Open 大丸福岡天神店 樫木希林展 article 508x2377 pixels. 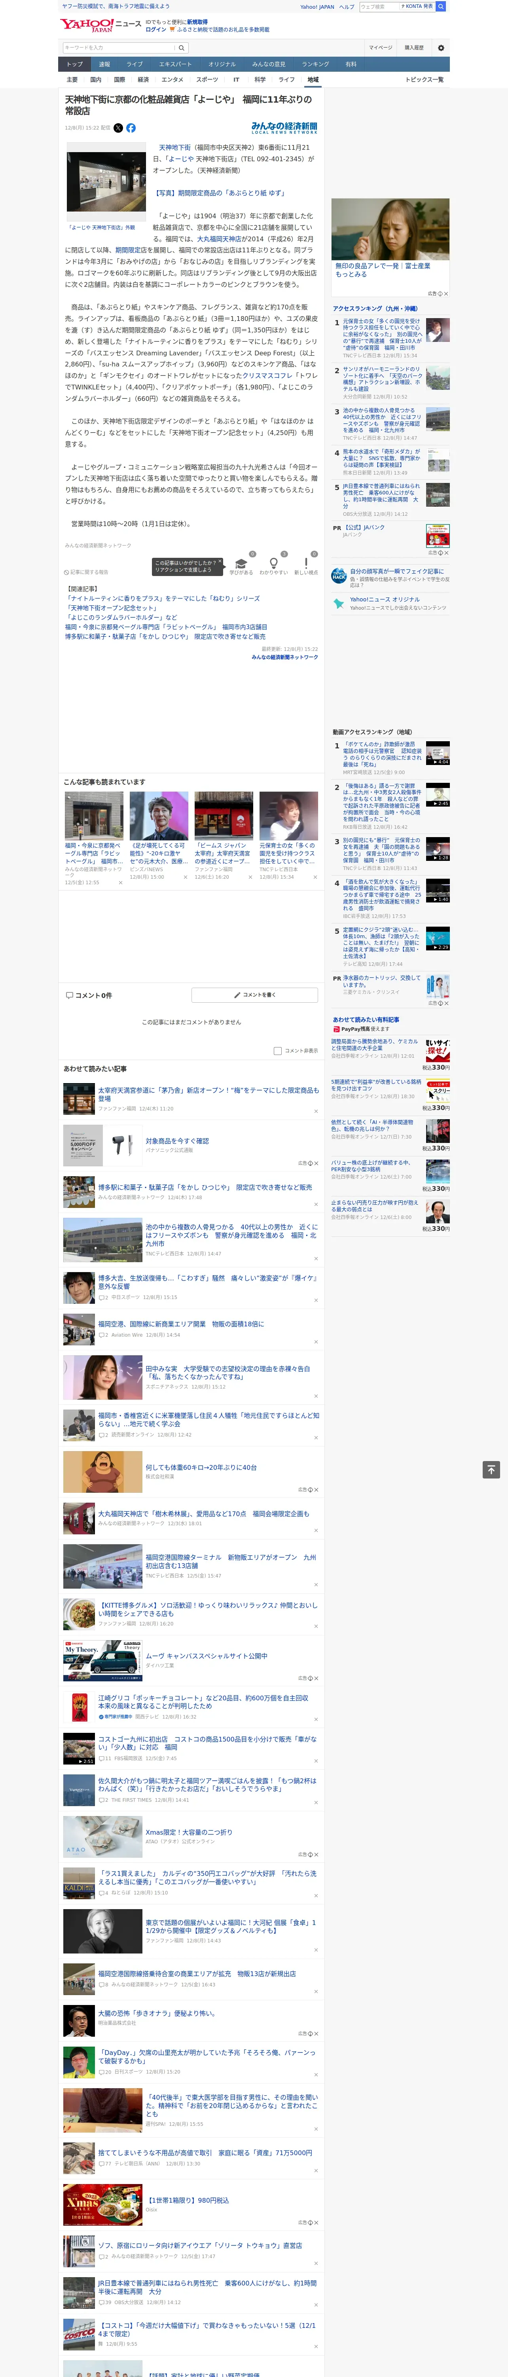pyautogui.click(x=204, y=1513)
